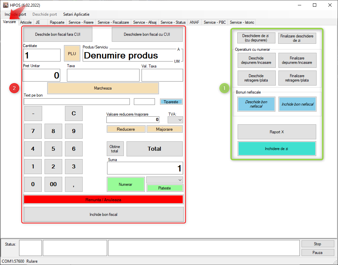Click keypad digit 3
The width and height of the screenshot is (338, 265).
pos(74,166)
